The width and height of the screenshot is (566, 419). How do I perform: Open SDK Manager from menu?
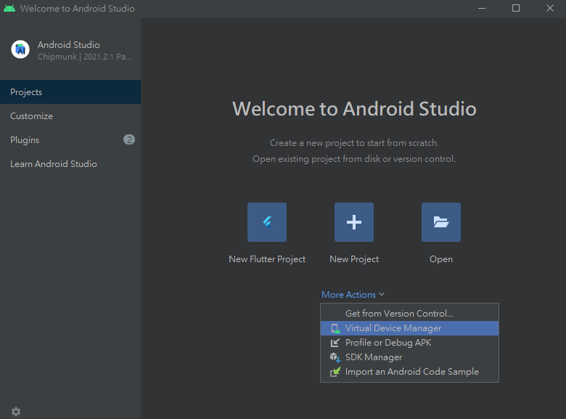point(409,357)
